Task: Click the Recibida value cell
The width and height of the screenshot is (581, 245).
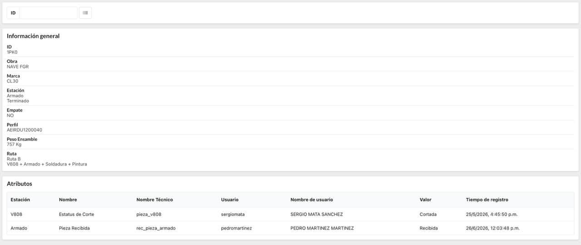Action: (429, 228)
